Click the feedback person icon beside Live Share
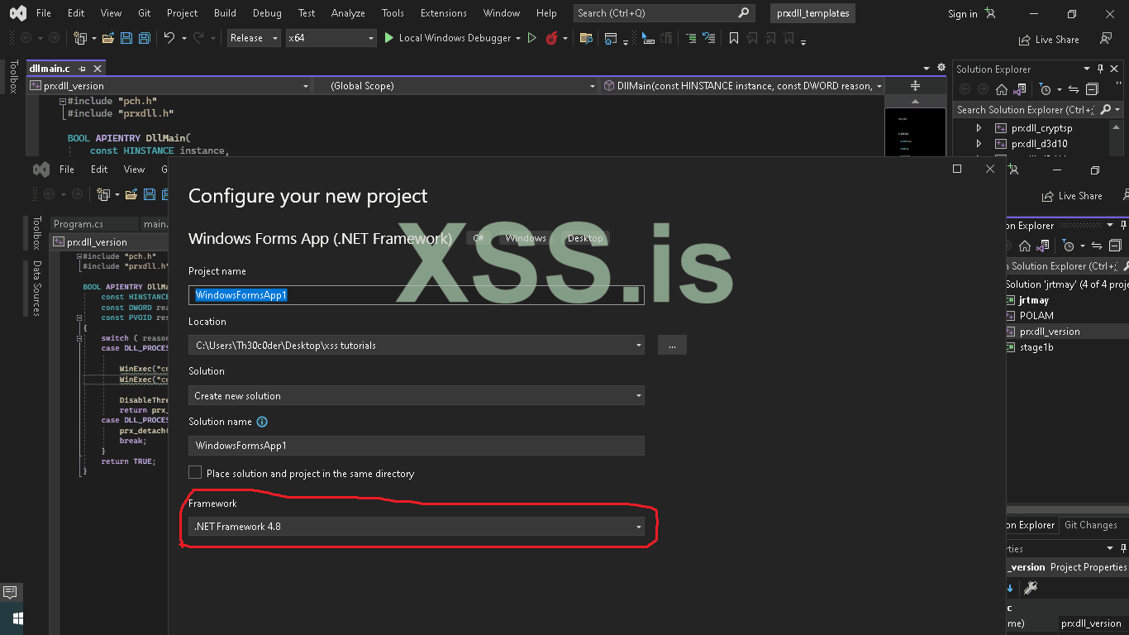 (1106, 39)
